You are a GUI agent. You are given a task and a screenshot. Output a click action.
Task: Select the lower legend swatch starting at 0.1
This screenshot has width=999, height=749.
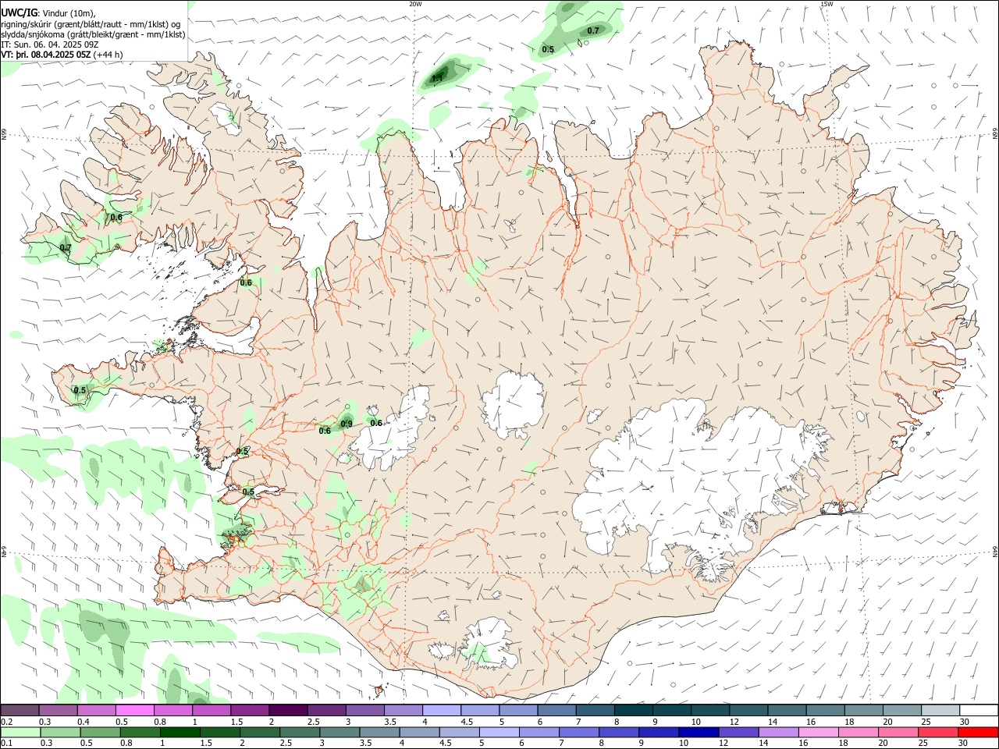(x=21, y=733)
